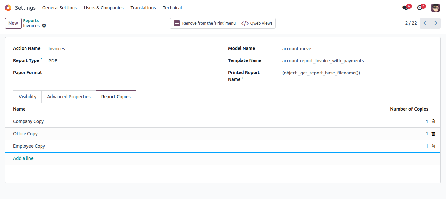This screenshot has width=446, height=199.
Task: Open the General Settings menu
Action: (x=59, y=8)
